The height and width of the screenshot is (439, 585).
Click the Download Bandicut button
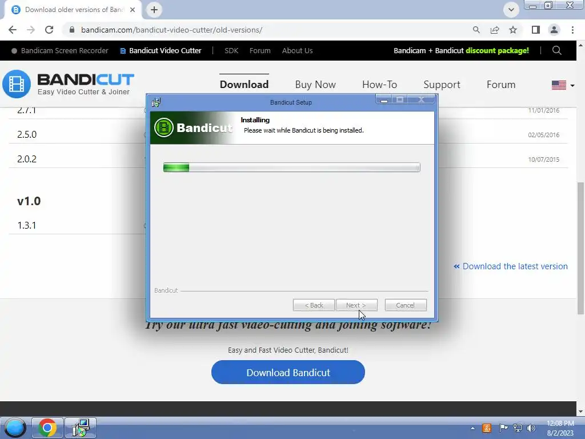point(288,372)
